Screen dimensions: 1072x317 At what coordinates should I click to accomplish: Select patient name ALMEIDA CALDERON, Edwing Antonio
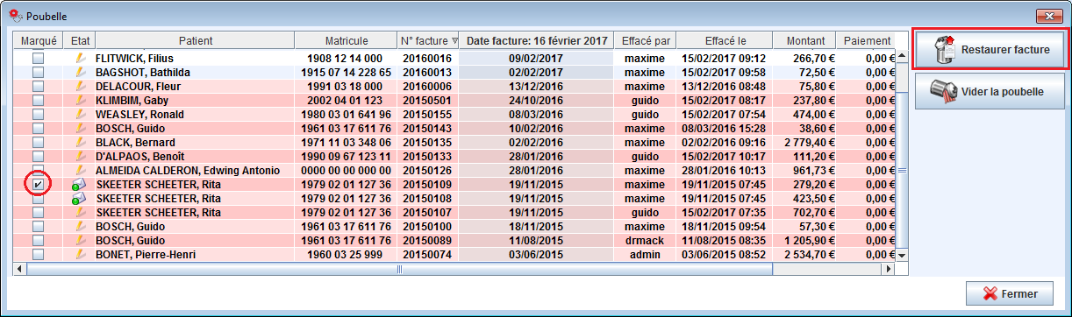click(187, 170)
